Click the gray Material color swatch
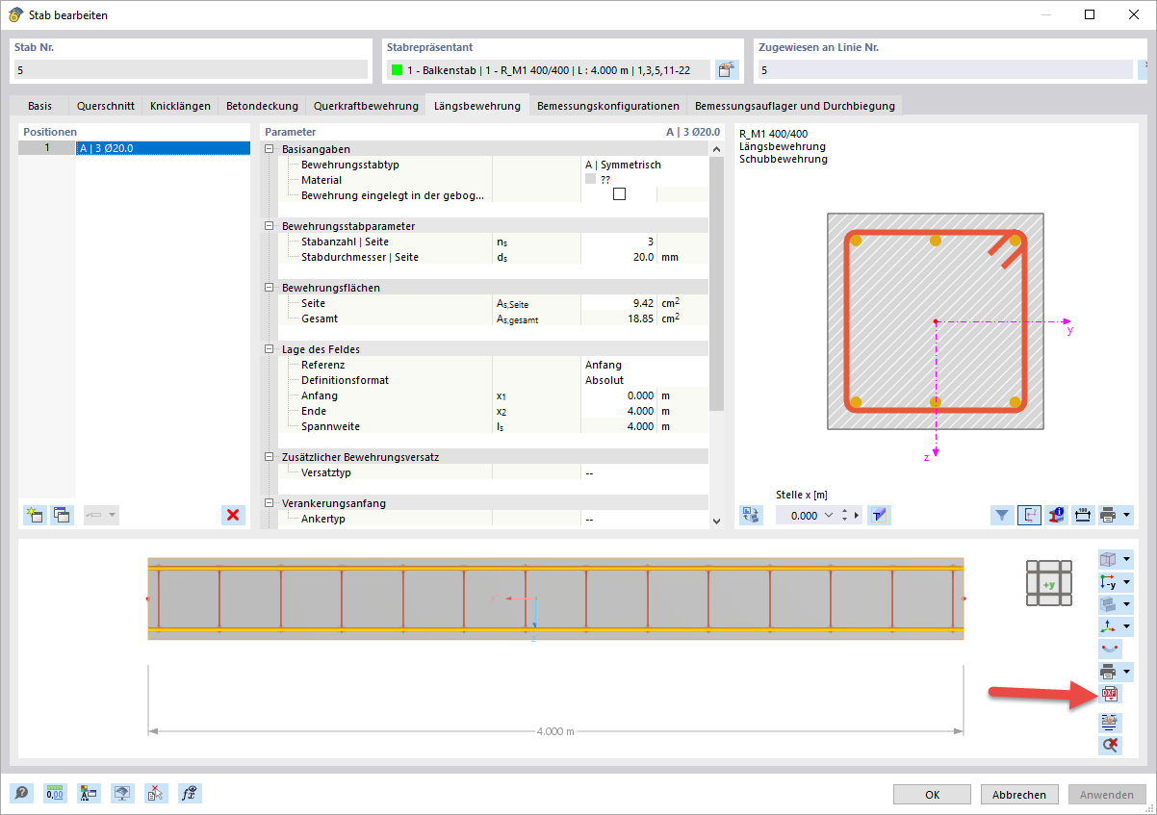Screen dimensions: 1157x815 590,179
